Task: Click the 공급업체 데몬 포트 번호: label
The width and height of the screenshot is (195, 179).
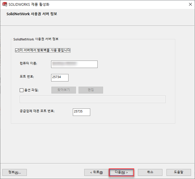Action: click(37, 111)
